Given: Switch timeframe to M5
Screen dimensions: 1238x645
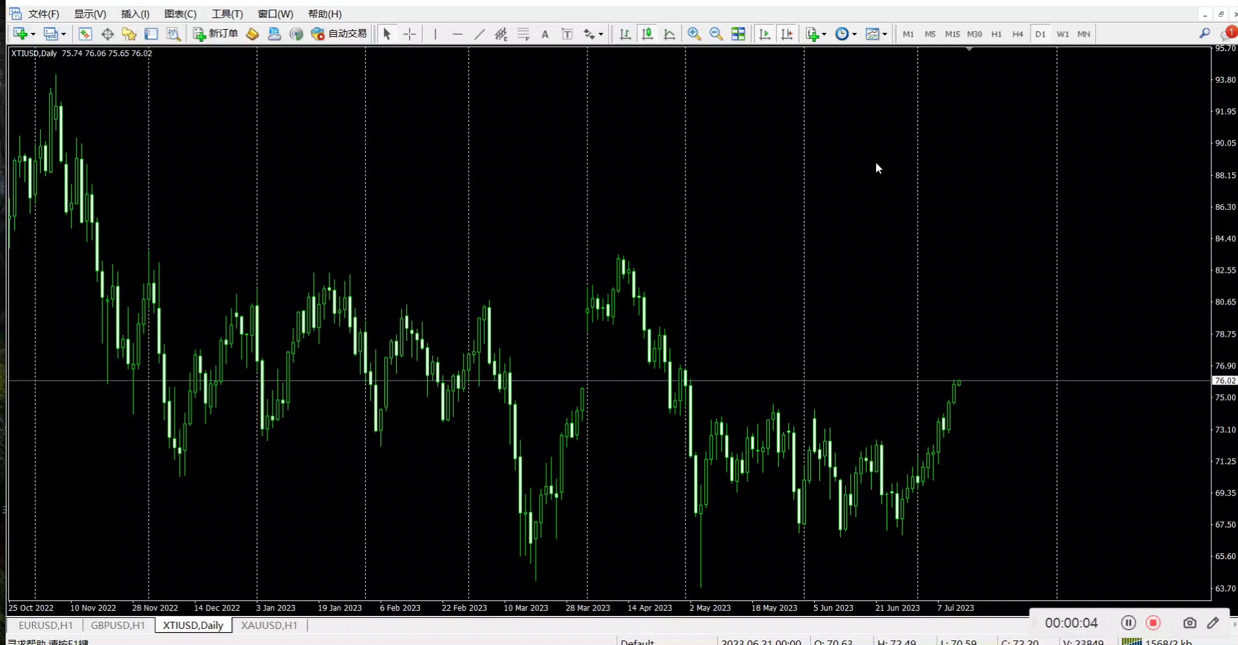Looking at the screenshot, I should (x=930, y=34).
